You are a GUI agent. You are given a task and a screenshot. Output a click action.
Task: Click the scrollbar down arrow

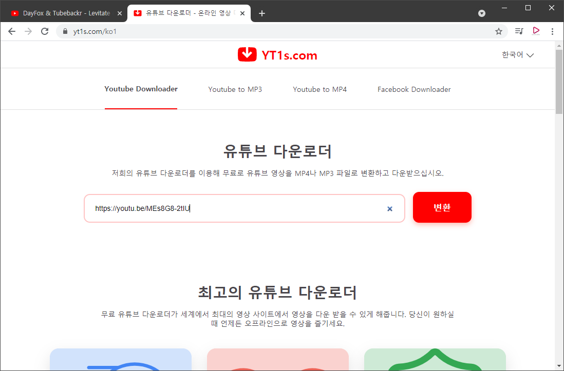(559, 367)
